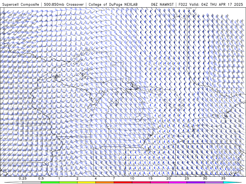
Task: Click the 0.25 legend value
Action: tap(23, 178)
